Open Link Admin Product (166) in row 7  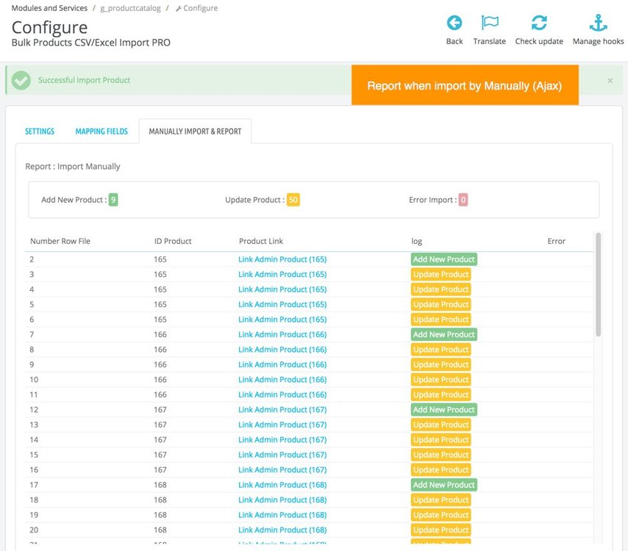point(282,334)
